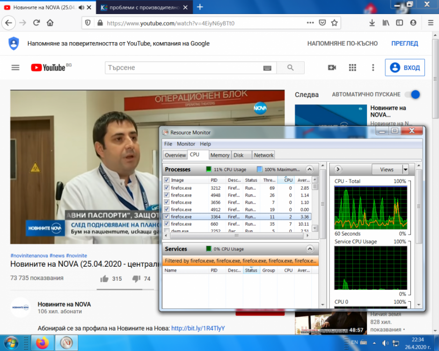Open the Ничия земя video thumbnail

[x=330, y=322]
